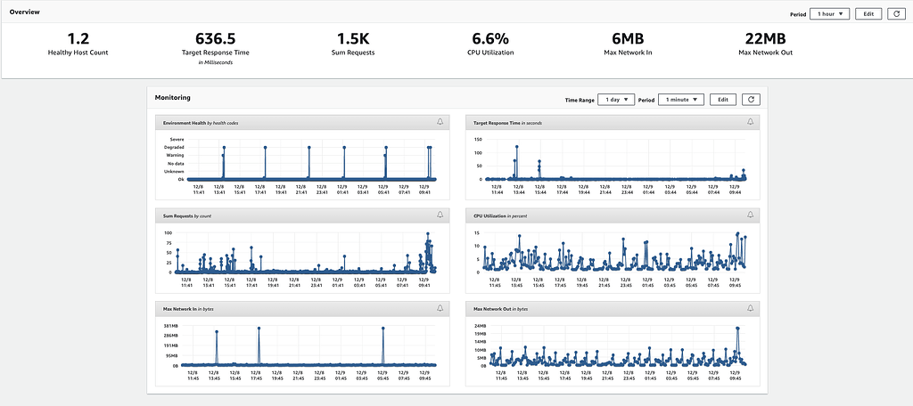
Task: Click the 636.5 Target Response Time metric
Action: pos(215,38)
